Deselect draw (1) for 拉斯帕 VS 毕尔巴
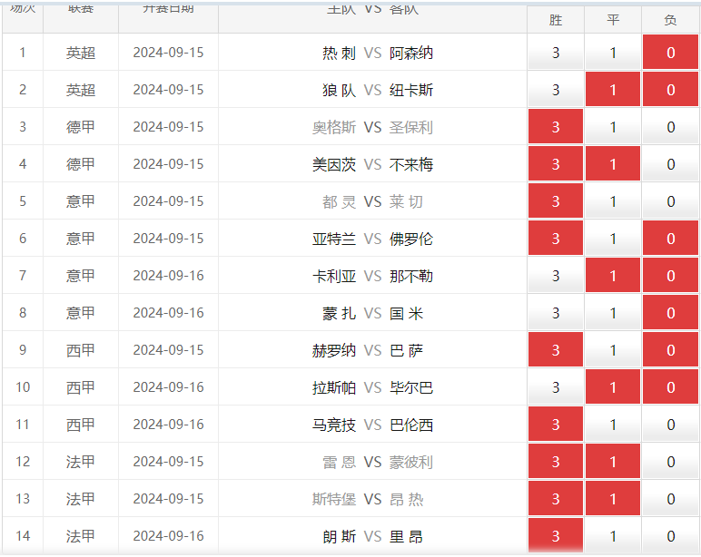Viewport: 701px width, 557px height. [x=613, y=387]
